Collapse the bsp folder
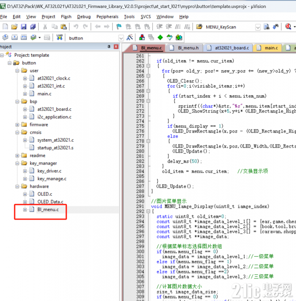This screenshot has width=296, height=301. [x=17, y=102]
